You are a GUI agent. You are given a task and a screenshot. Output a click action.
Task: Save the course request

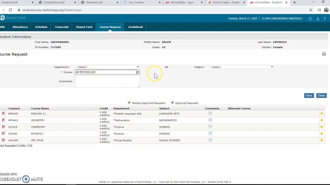pyautogui.click(x=309, y=96)
